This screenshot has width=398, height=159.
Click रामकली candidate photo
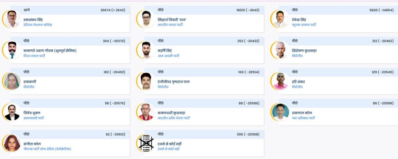tap(12, 81)
